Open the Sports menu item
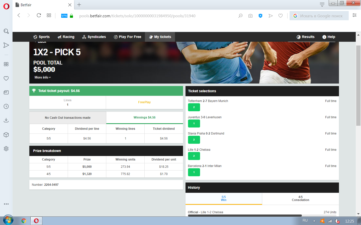This screenshot has height=225, width=361. click(42, 37)
